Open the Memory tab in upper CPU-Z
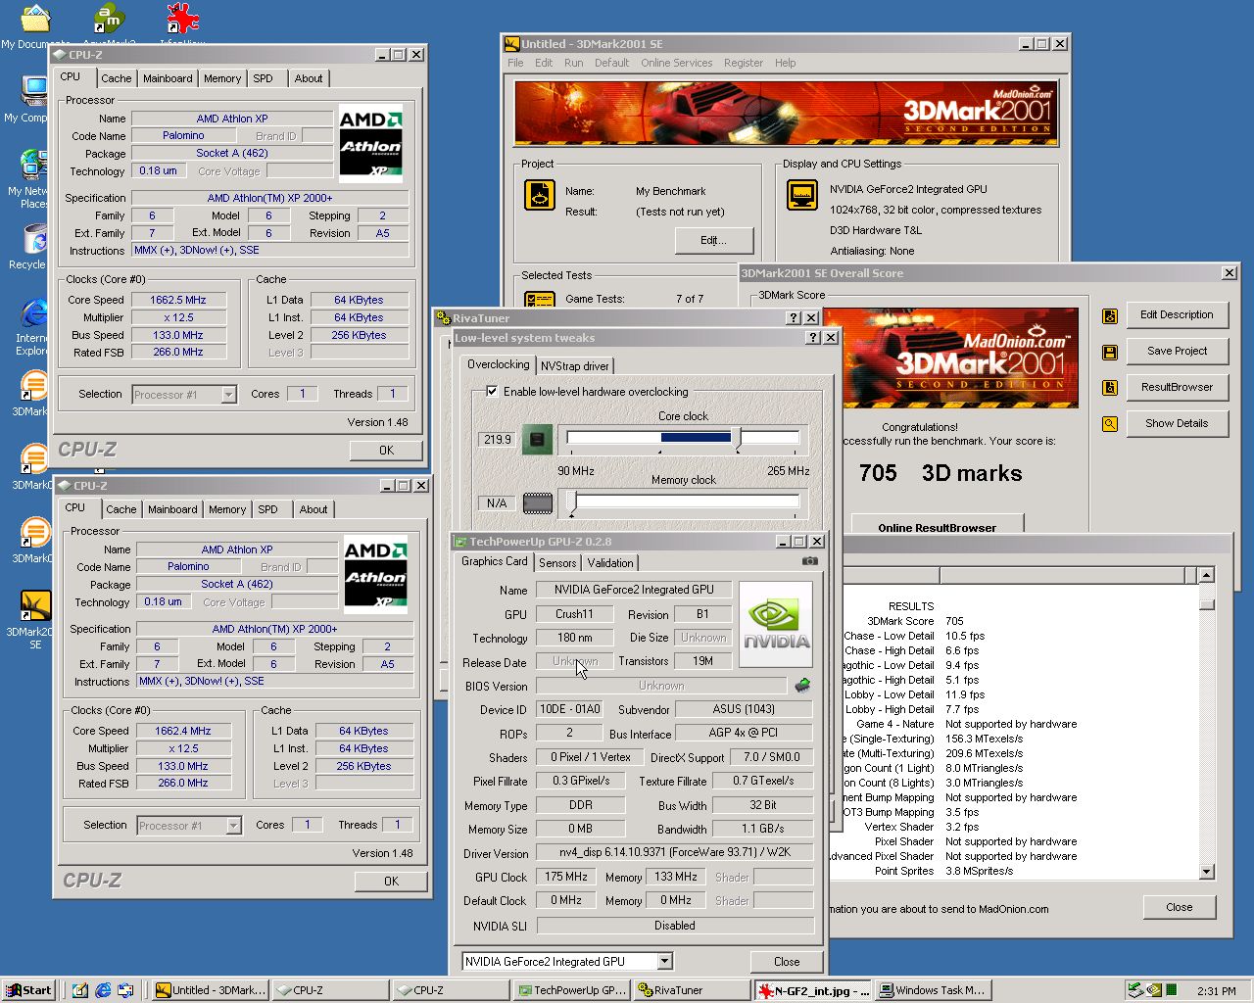 [x=222, y=78]
